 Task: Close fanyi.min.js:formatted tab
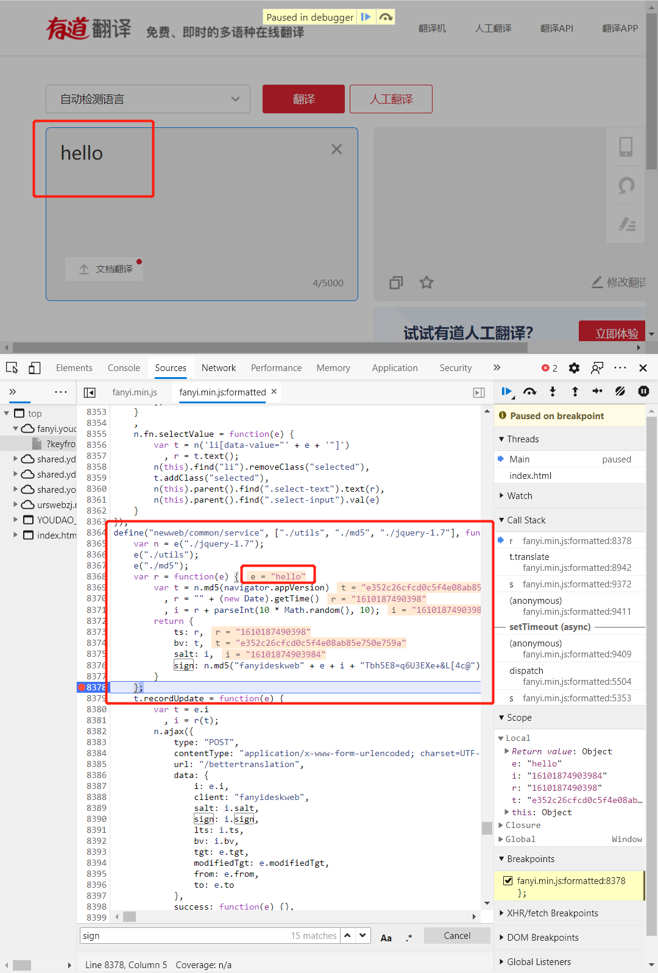click(274, 392)
